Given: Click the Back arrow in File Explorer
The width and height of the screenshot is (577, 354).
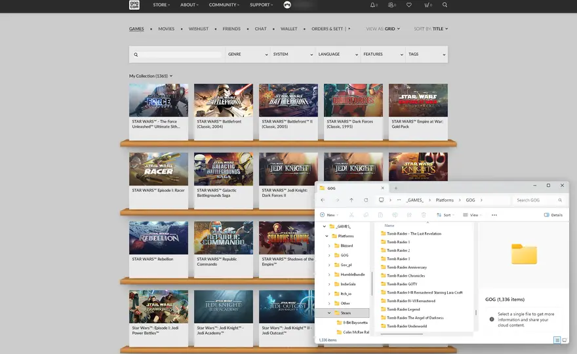Looking at the screenshot, I should tap(323, 200).
